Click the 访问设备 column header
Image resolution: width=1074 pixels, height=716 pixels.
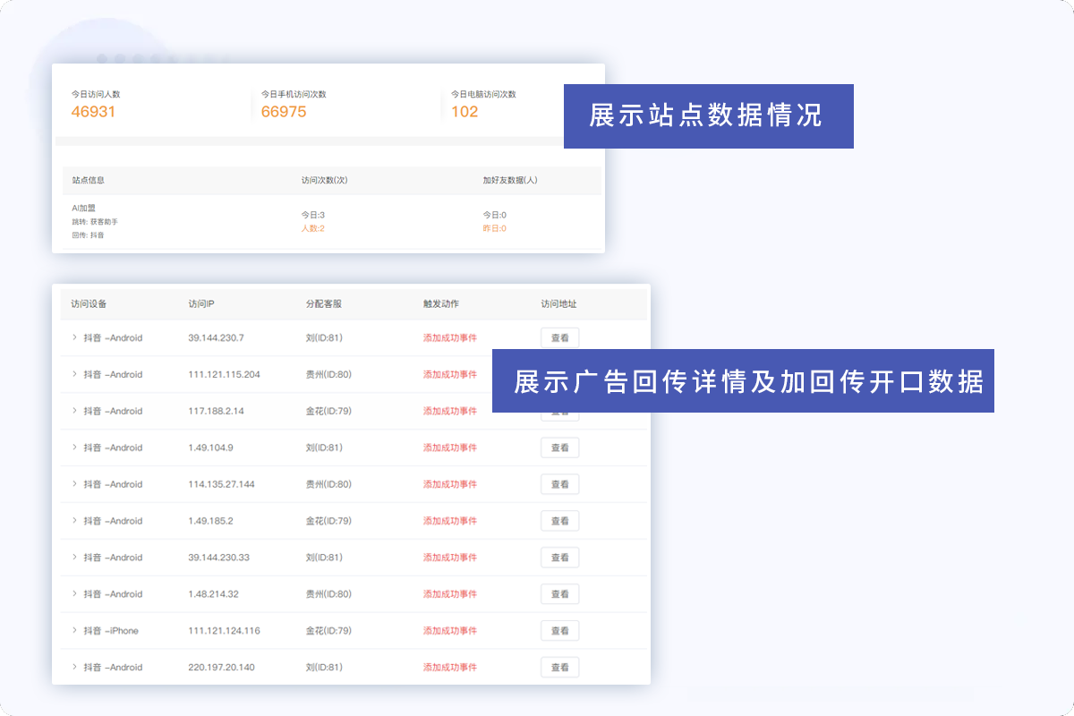pyautogui.click(x=89, y=304)
